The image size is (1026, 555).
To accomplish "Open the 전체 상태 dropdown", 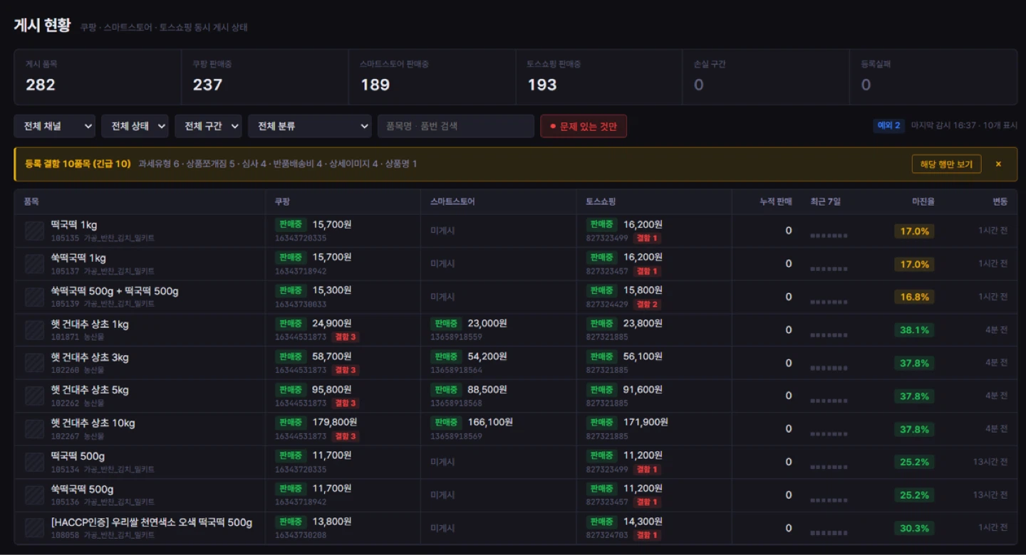I will coord(135,126).
